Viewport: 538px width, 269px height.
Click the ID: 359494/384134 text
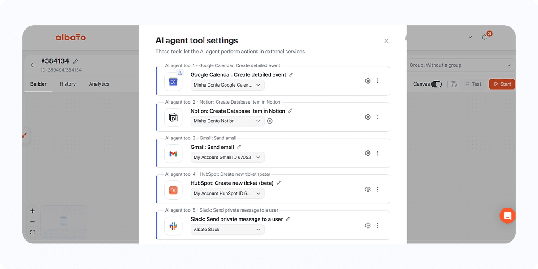[x=61, y=70]
